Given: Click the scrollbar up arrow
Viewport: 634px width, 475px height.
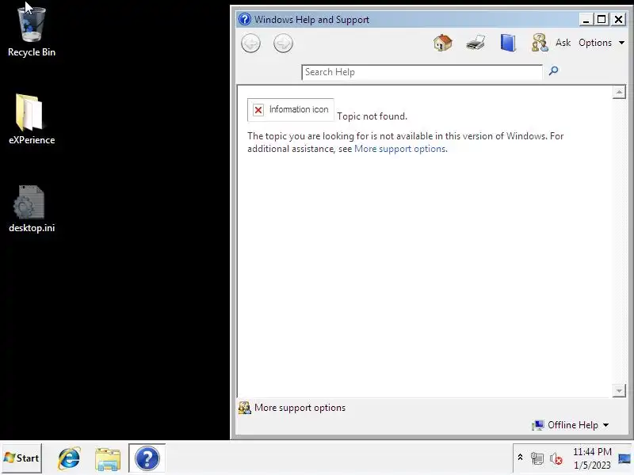Looking at the screenshot, I should (619, 92).
